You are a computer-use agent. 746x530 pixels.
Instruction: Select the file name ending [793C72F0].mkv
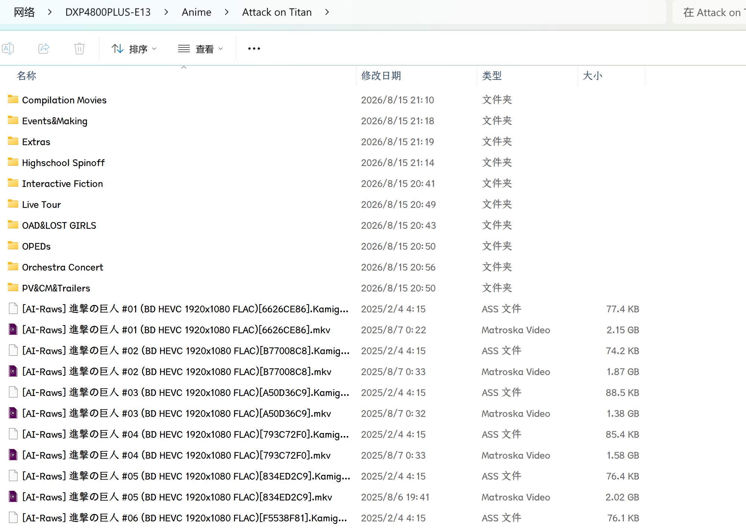pyautogui.click(x=177, y=455)
